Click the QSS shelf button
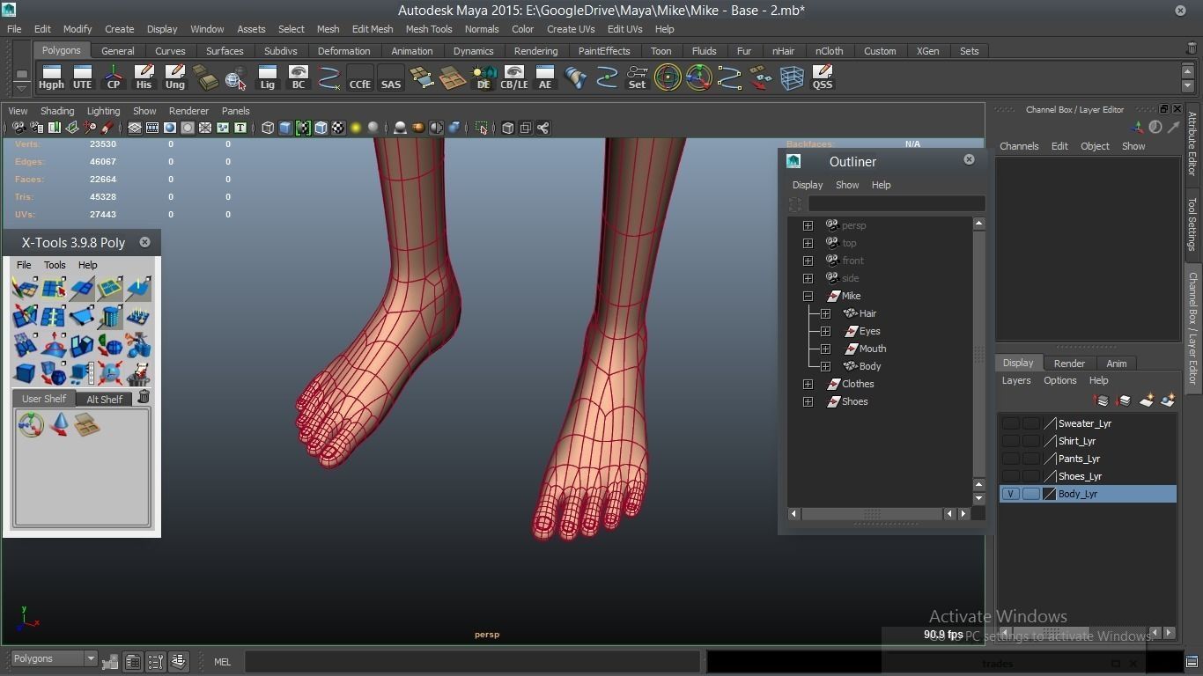The image size is (1203, 676). pyautogui.click(x=822, y=77)
